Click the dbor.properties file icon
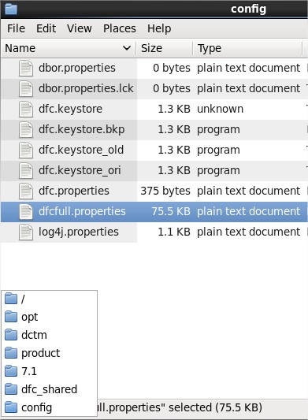The image size is (308, 420). coord(26,69)
